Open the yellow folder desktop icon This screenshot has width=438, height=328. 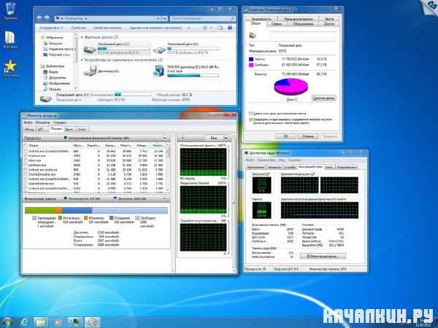(x=10, y=39)
